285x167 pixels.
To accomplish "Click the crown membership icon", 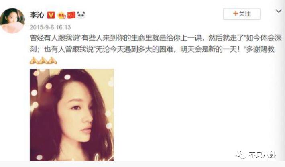I will [x=62, y=15].
